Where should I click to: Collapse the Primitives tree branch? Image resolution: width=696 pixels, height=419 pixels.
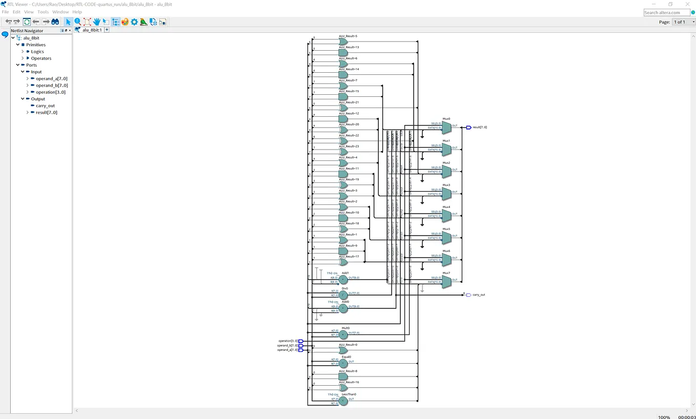pyautogui.click(x=17, y=44)
